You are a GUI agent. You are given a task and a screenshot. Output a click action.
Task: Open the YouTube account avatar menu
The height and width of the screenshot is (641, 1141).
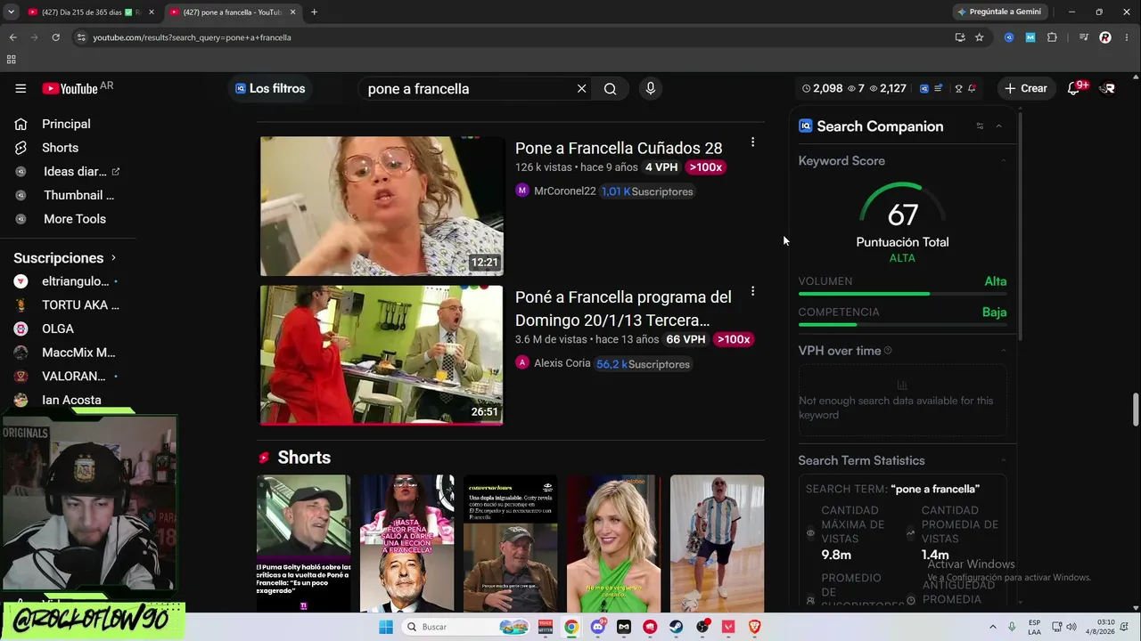coord(1107,88)
